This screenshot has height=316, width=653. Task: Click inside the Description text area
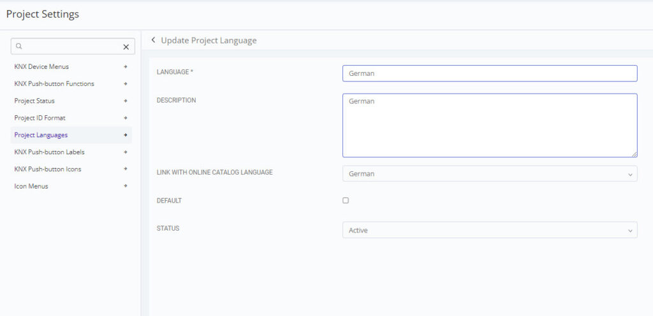490,125
